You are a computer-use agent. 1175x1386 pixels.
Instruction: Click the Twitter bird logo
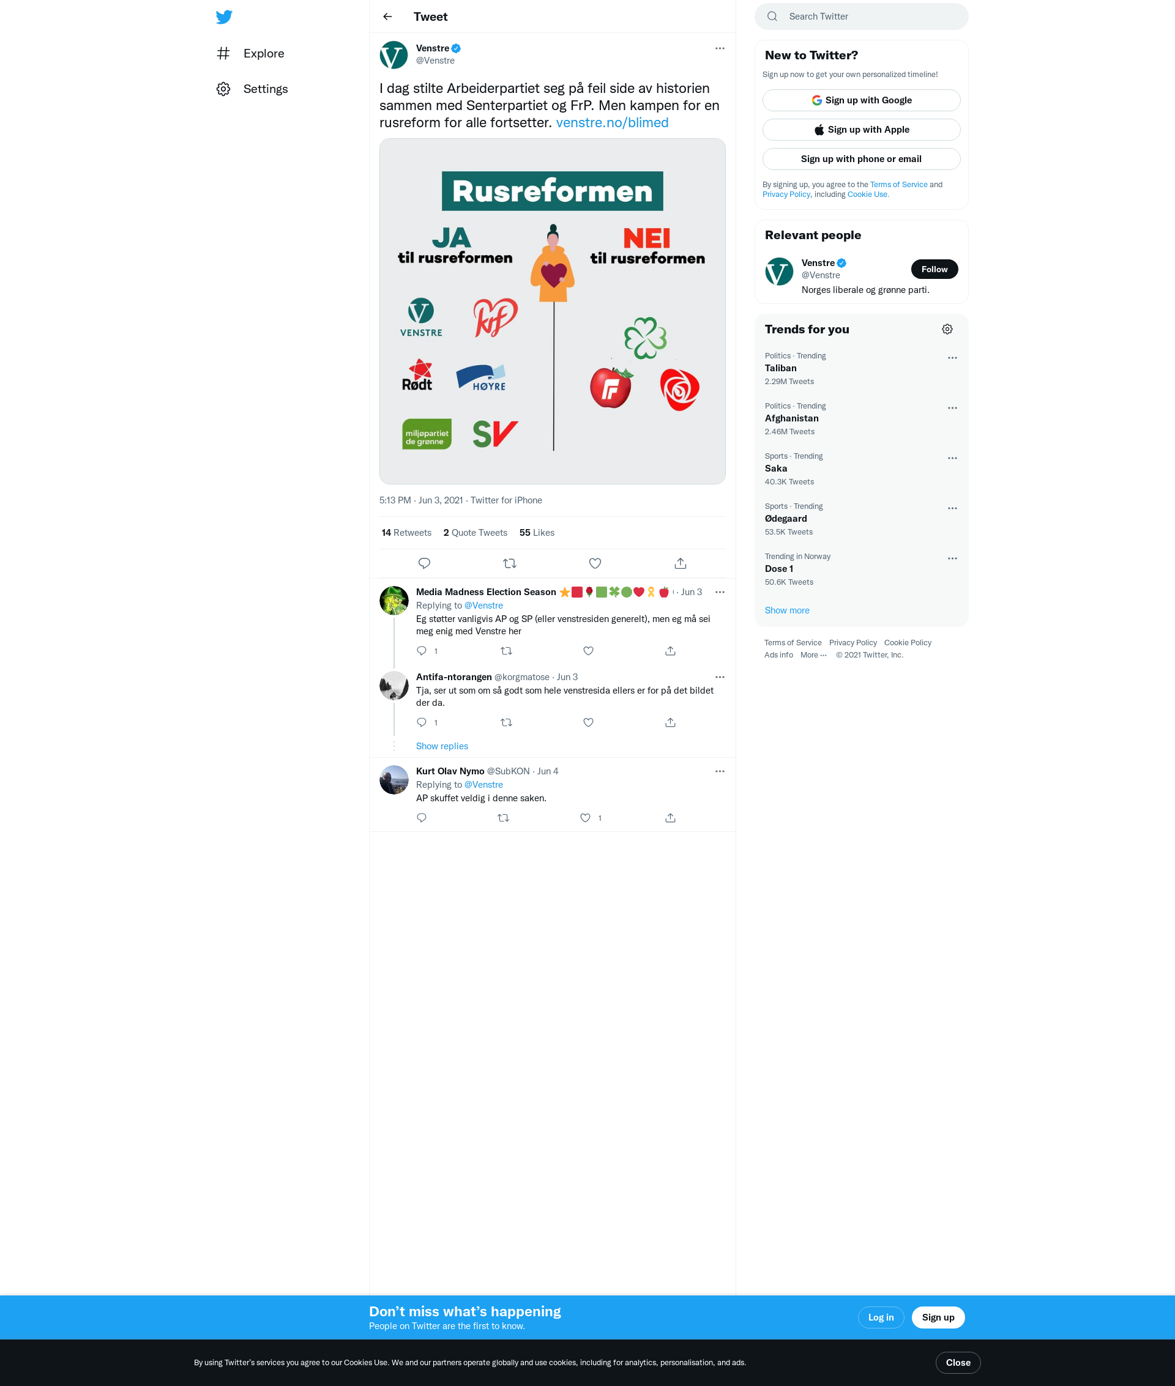[x=224, y=17]
